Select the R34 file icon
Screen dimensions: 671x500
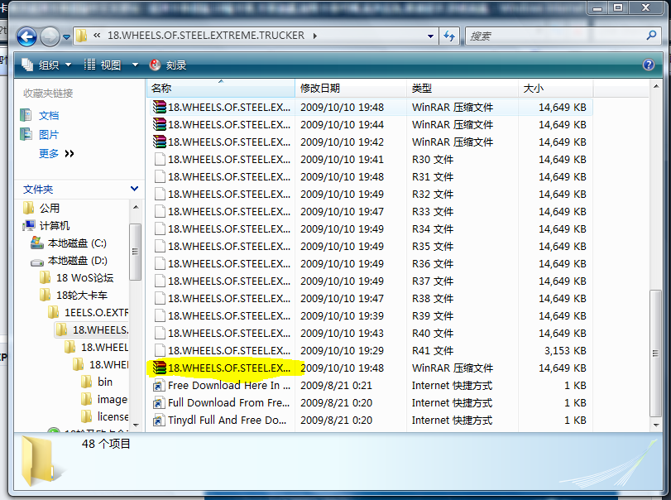pyautogui.click(x=159, y=229)
